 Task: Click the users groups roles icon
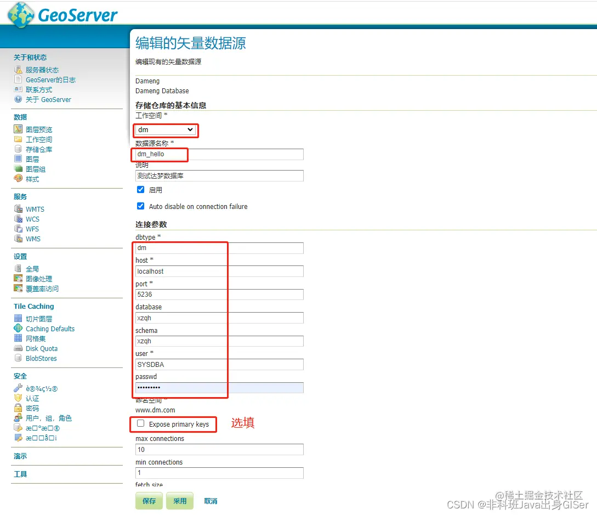coord(18,418)
